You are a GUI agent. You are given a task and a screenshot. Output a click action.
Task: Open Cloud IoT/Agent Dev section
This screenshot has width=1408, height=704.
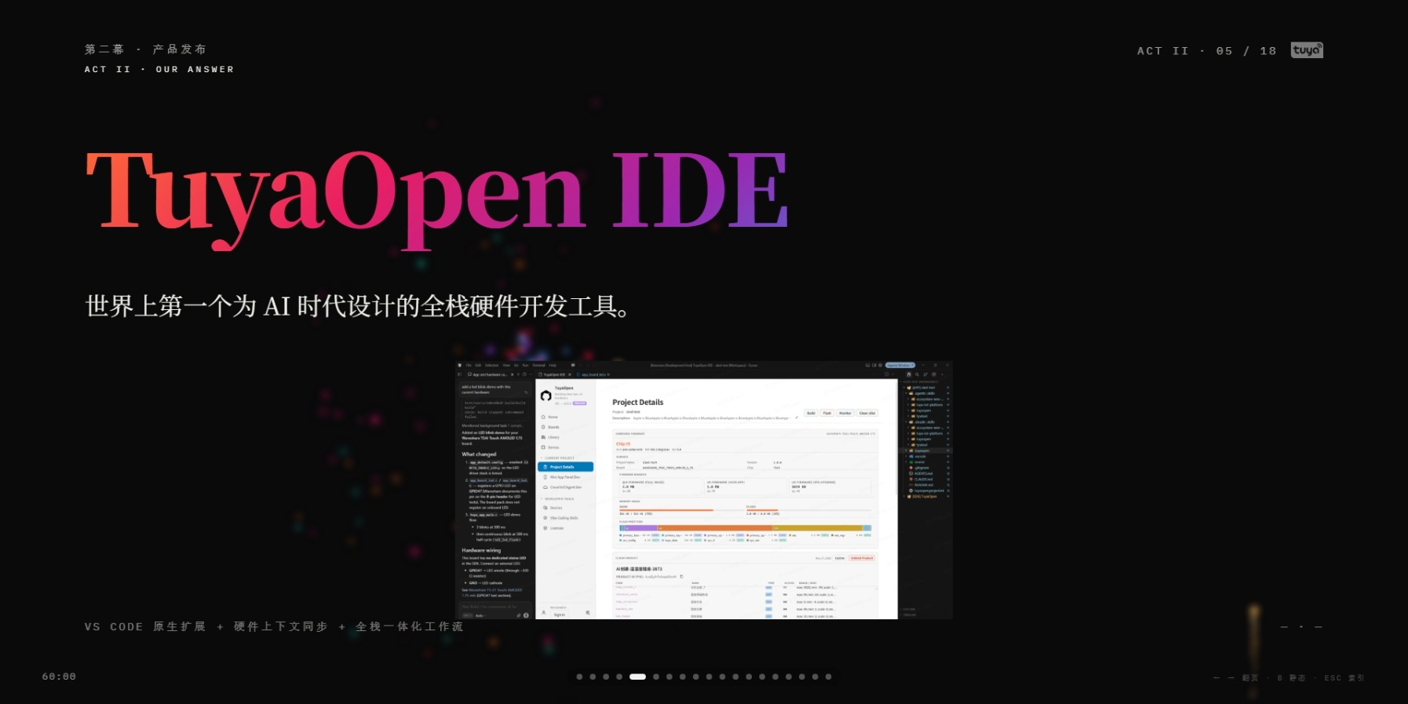pyautogui.click(x=564, y=487)
